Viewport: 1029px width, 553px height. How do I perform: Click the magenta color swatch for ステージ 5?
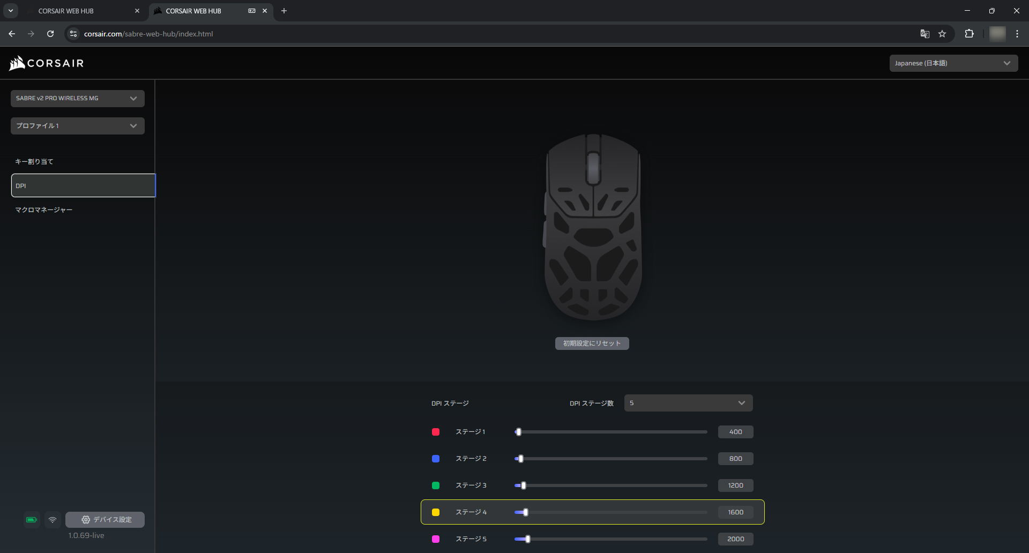click(436, 539)
